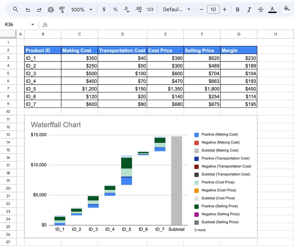
Task: Open the font family dropdown
Action: [177, 9]
